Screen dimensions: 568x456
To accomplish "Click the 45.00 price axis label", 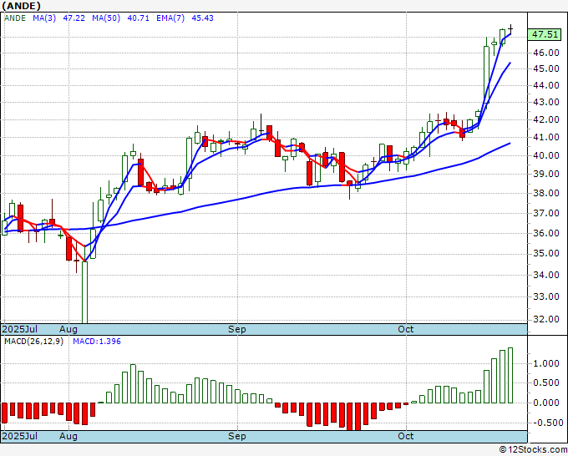I will [546, 68].
